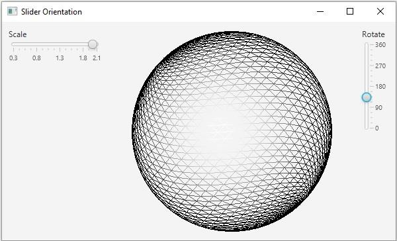
Task: Close the Slider Orientation window
Action: pos(380,11)
